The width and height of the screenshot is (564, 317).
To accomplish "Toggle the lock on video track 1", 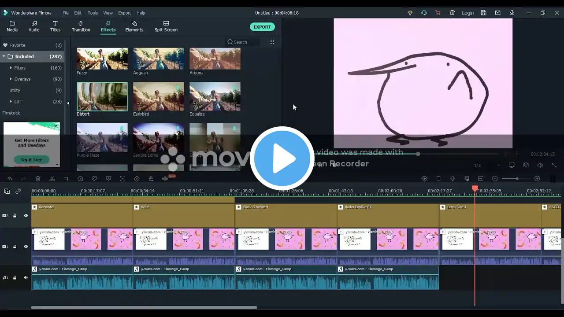I will point(15,247).
